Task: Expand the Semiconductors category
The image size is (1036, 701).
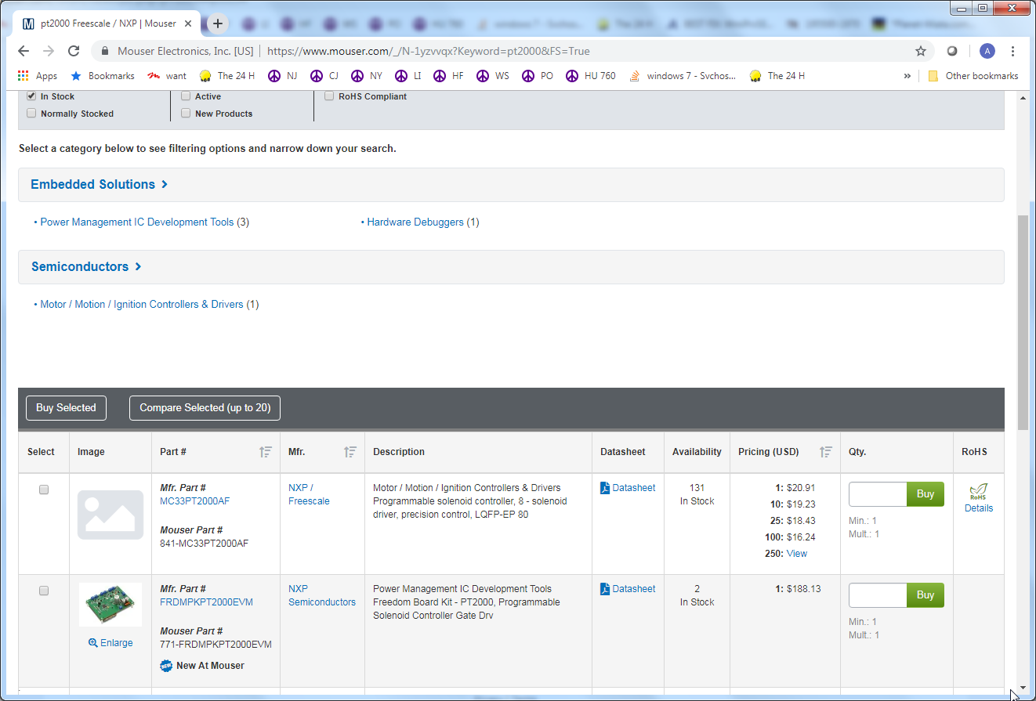Action: pyautogui.click(x=86, y=267)
